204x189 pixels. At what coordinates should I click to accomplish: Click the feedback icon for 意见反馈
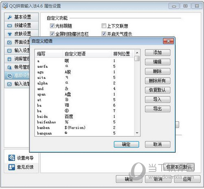tap(12, 167)
